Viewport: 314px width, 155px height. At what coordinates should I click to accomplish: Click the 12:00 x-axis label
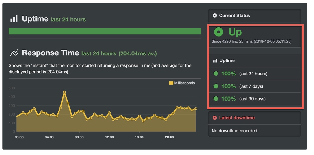pyautogui.click(x=109, y=137)
